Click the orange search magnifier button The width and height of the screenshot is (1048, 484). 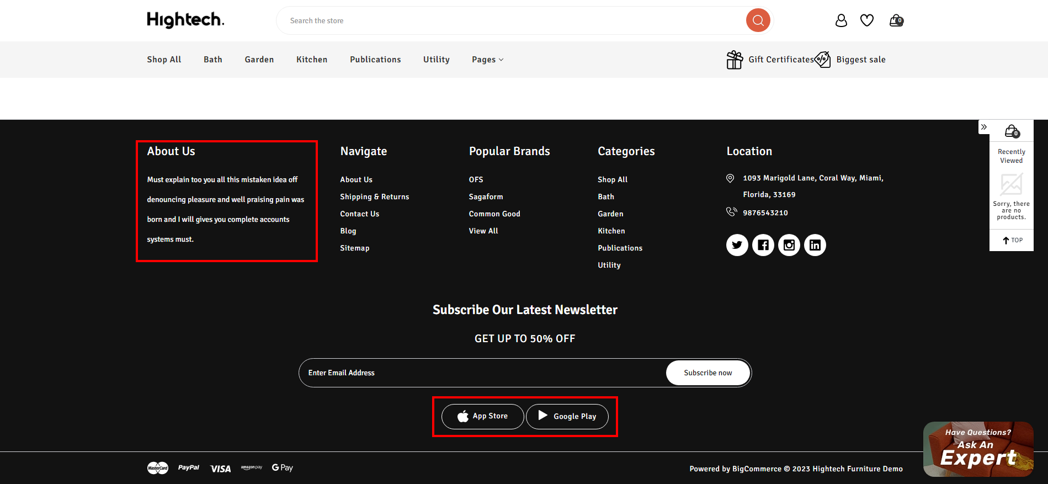758,20
